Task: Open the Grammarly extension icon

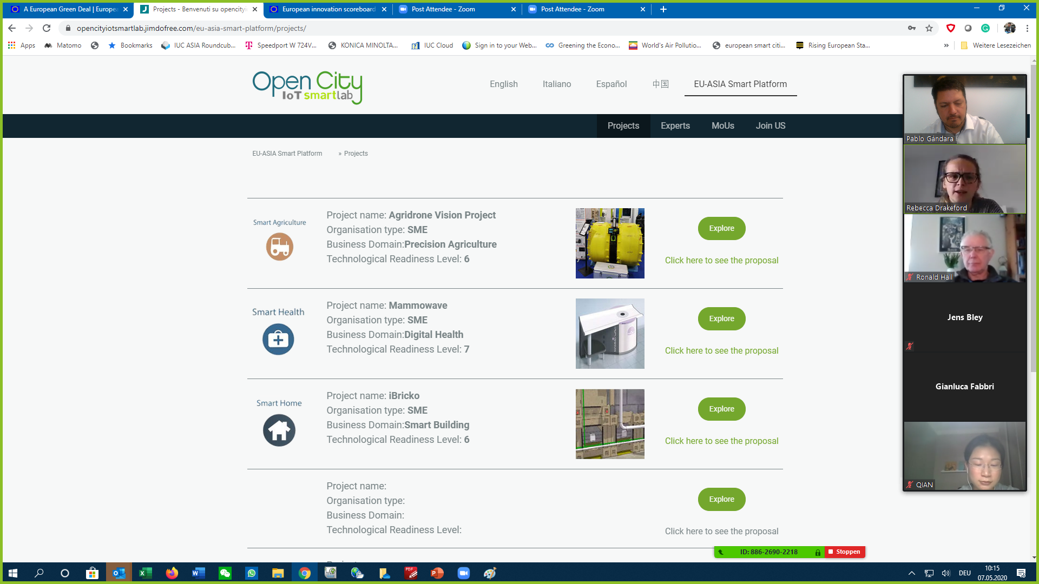Action: tap(985, 28)
